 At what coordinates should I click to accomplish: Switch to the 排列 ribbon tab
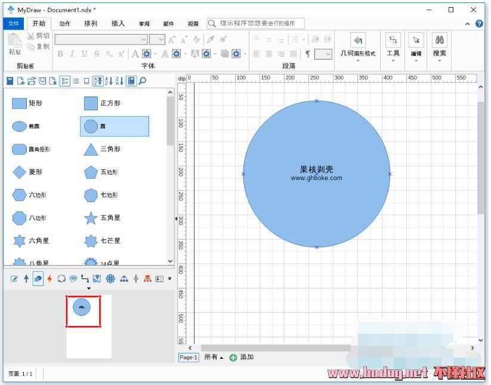click(91, 24)
